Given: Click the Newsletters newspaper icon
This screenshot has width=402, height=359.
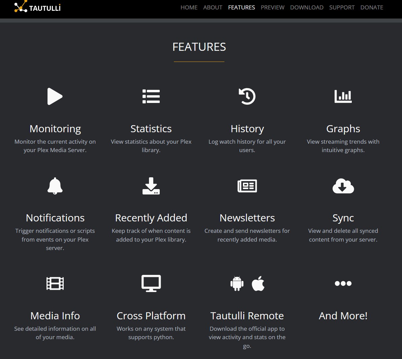Looking at the screenshot, I should 247,186.
